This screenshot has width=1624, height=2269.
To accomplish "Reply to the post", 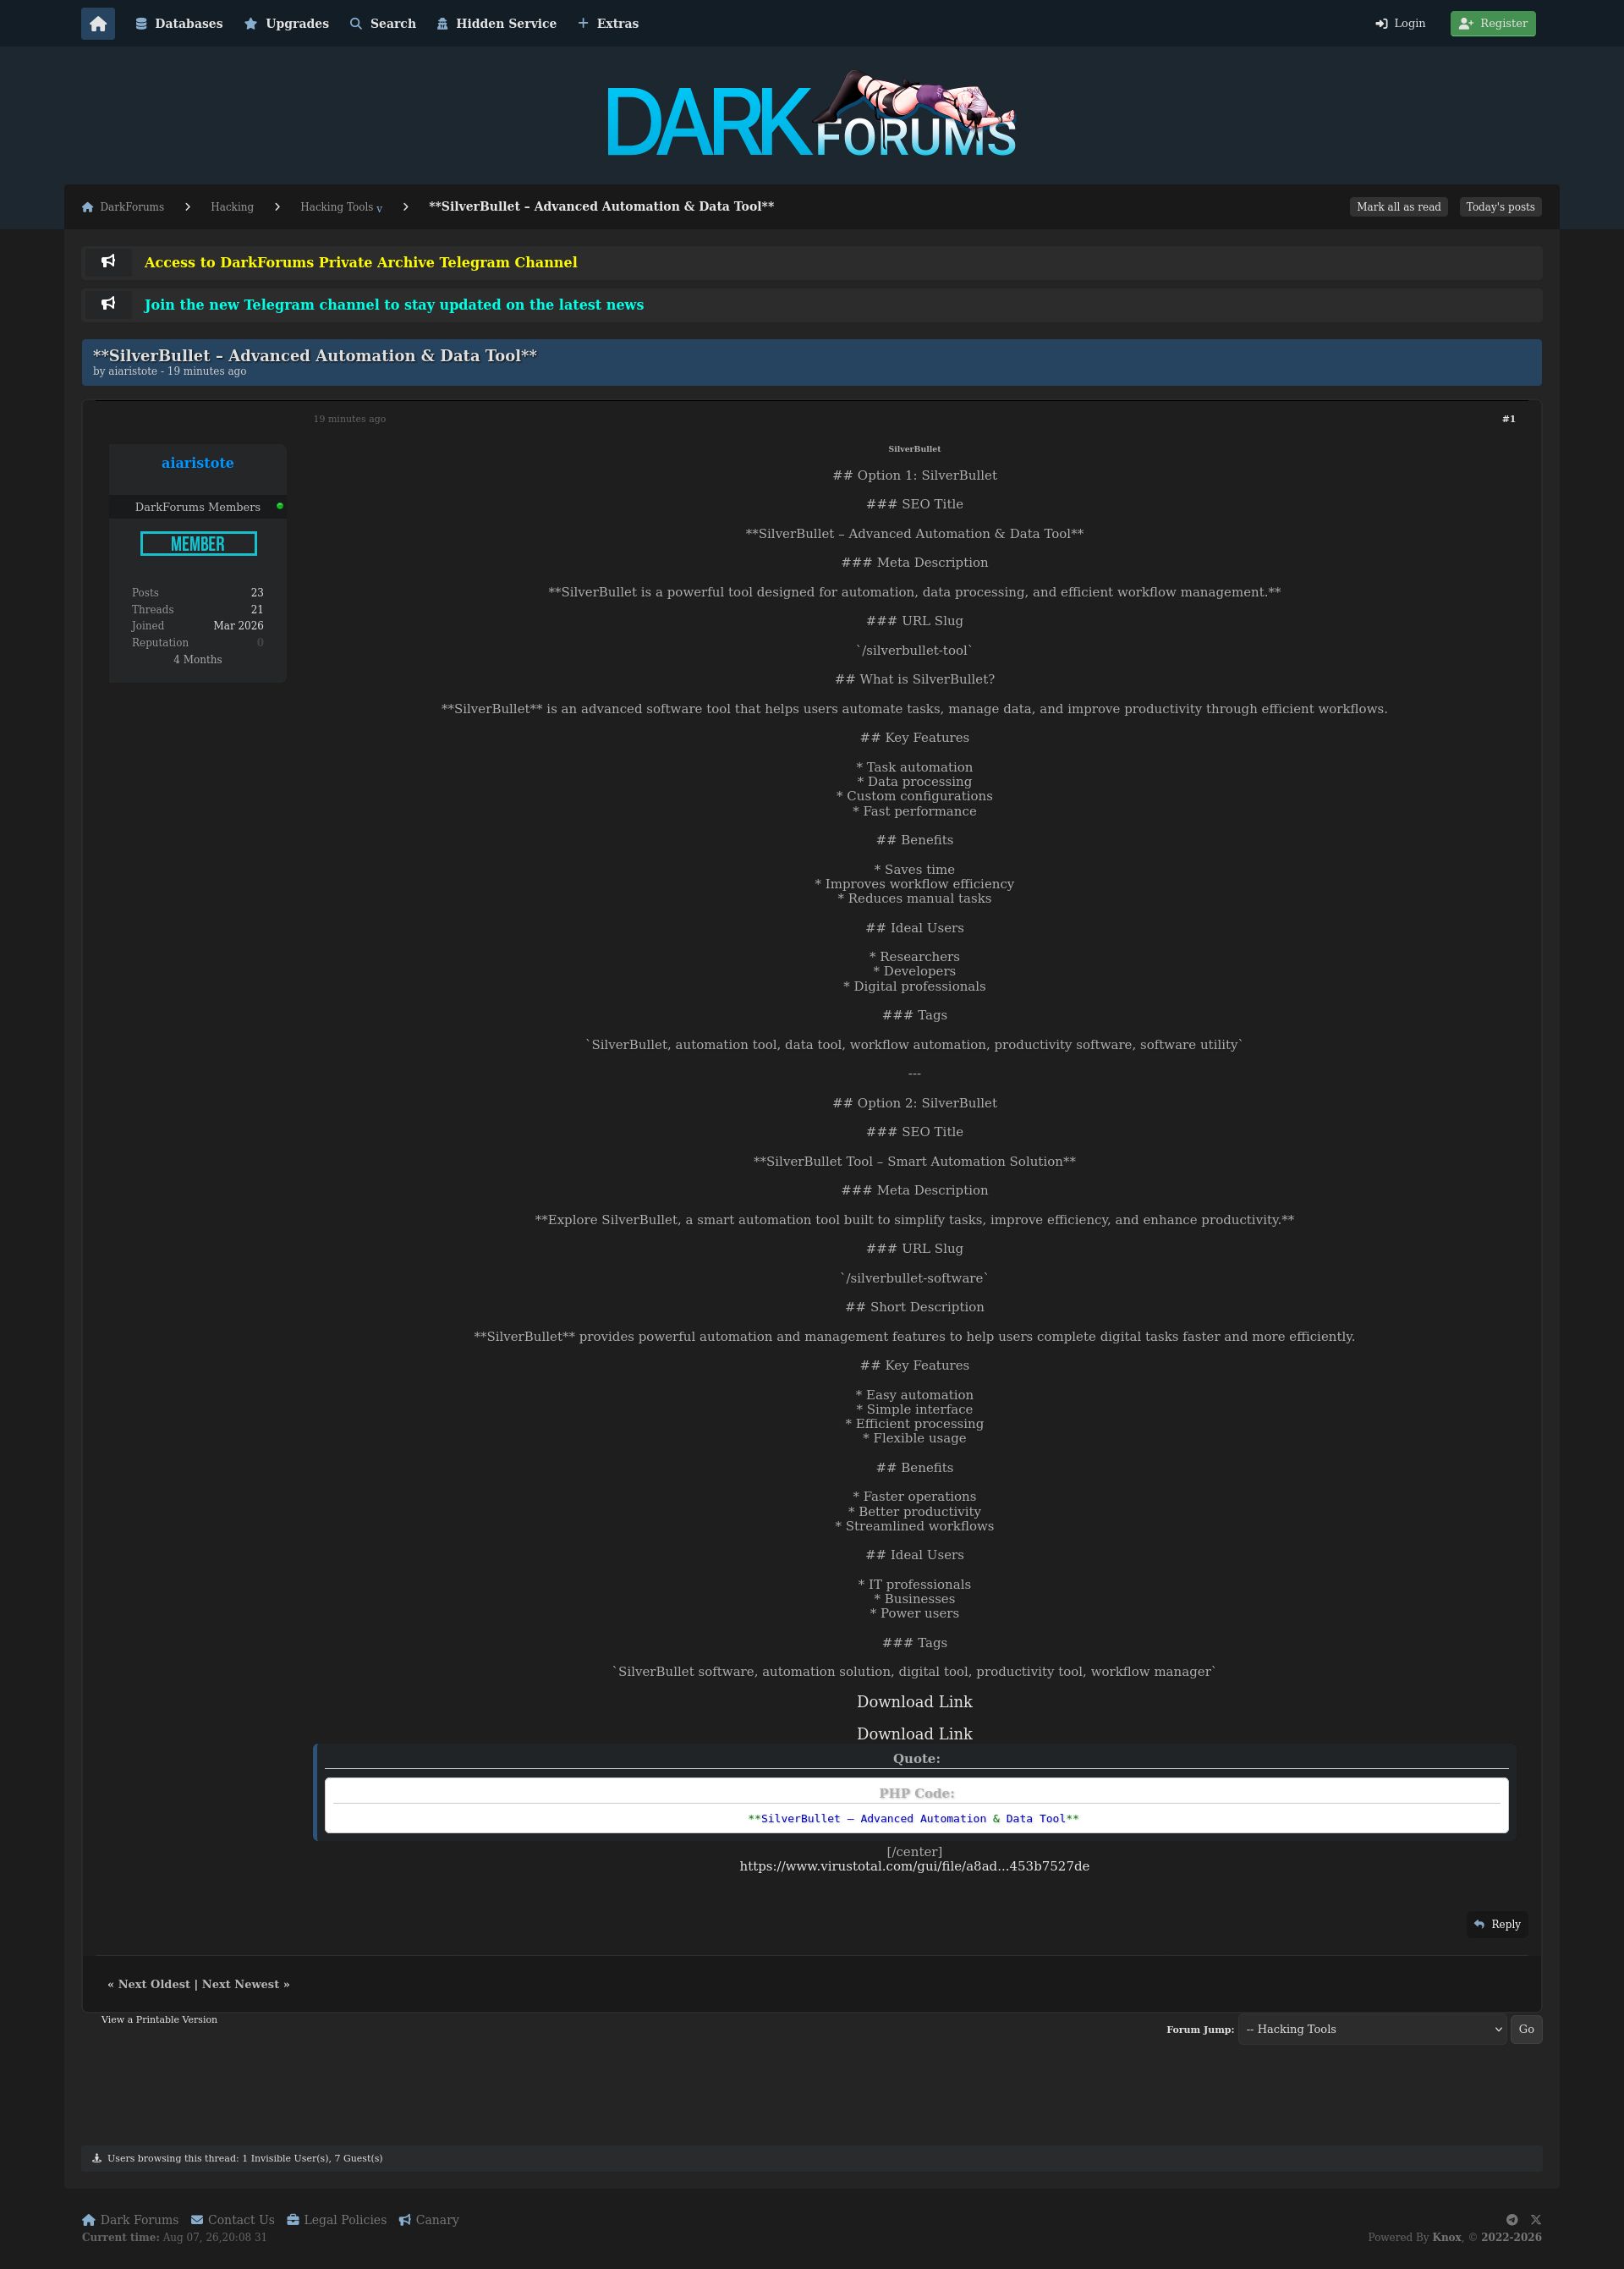I will point(1497,1924).
